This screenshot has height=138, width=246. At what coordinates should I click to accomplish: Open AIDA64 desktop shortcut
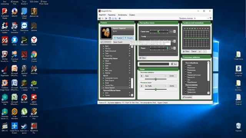coord(5,41)
